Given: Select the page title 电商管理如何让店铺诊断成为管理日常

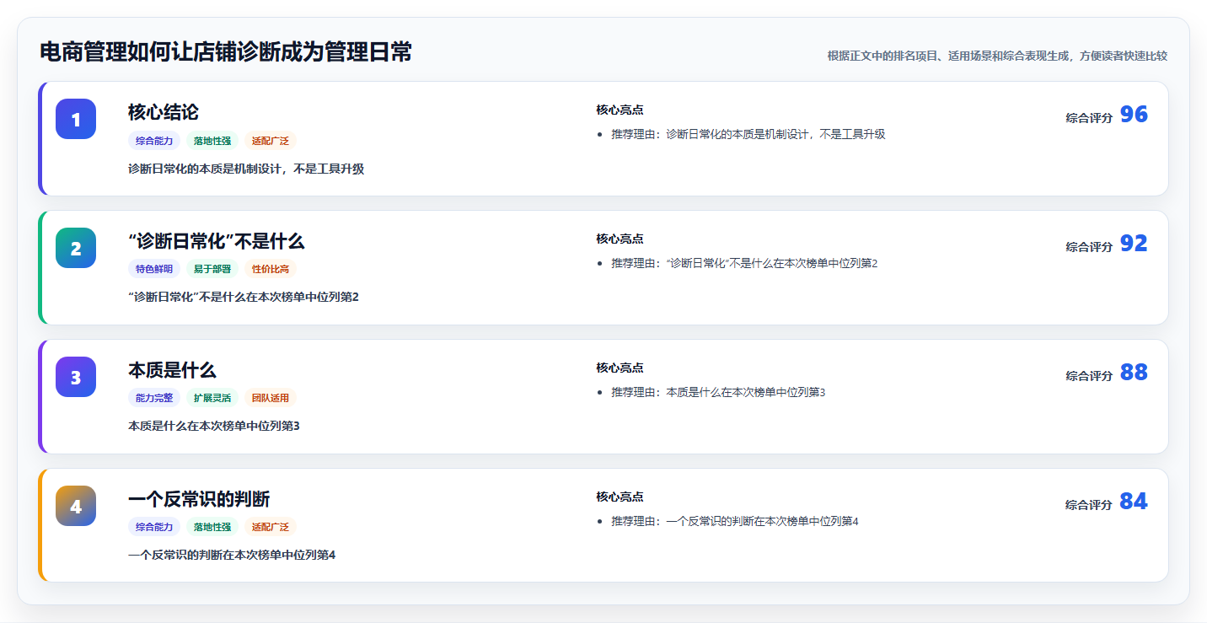Looking at the screenshot, I should 226,52.
